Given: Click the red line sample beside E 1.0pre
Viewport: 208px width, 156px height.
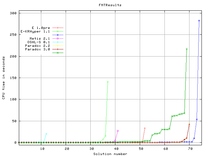Looking at the screenshot, I should pyautogui.click(x=58, y=28).
